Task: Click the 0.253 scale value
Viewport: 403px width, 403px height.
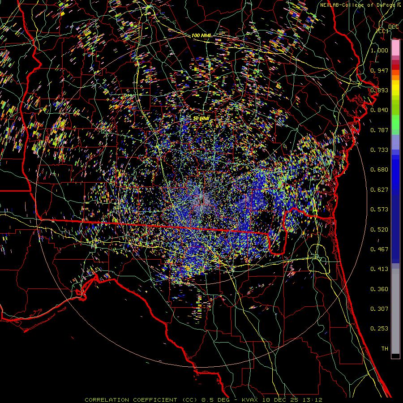Action: pyautogui.click(x=379, y=329)
